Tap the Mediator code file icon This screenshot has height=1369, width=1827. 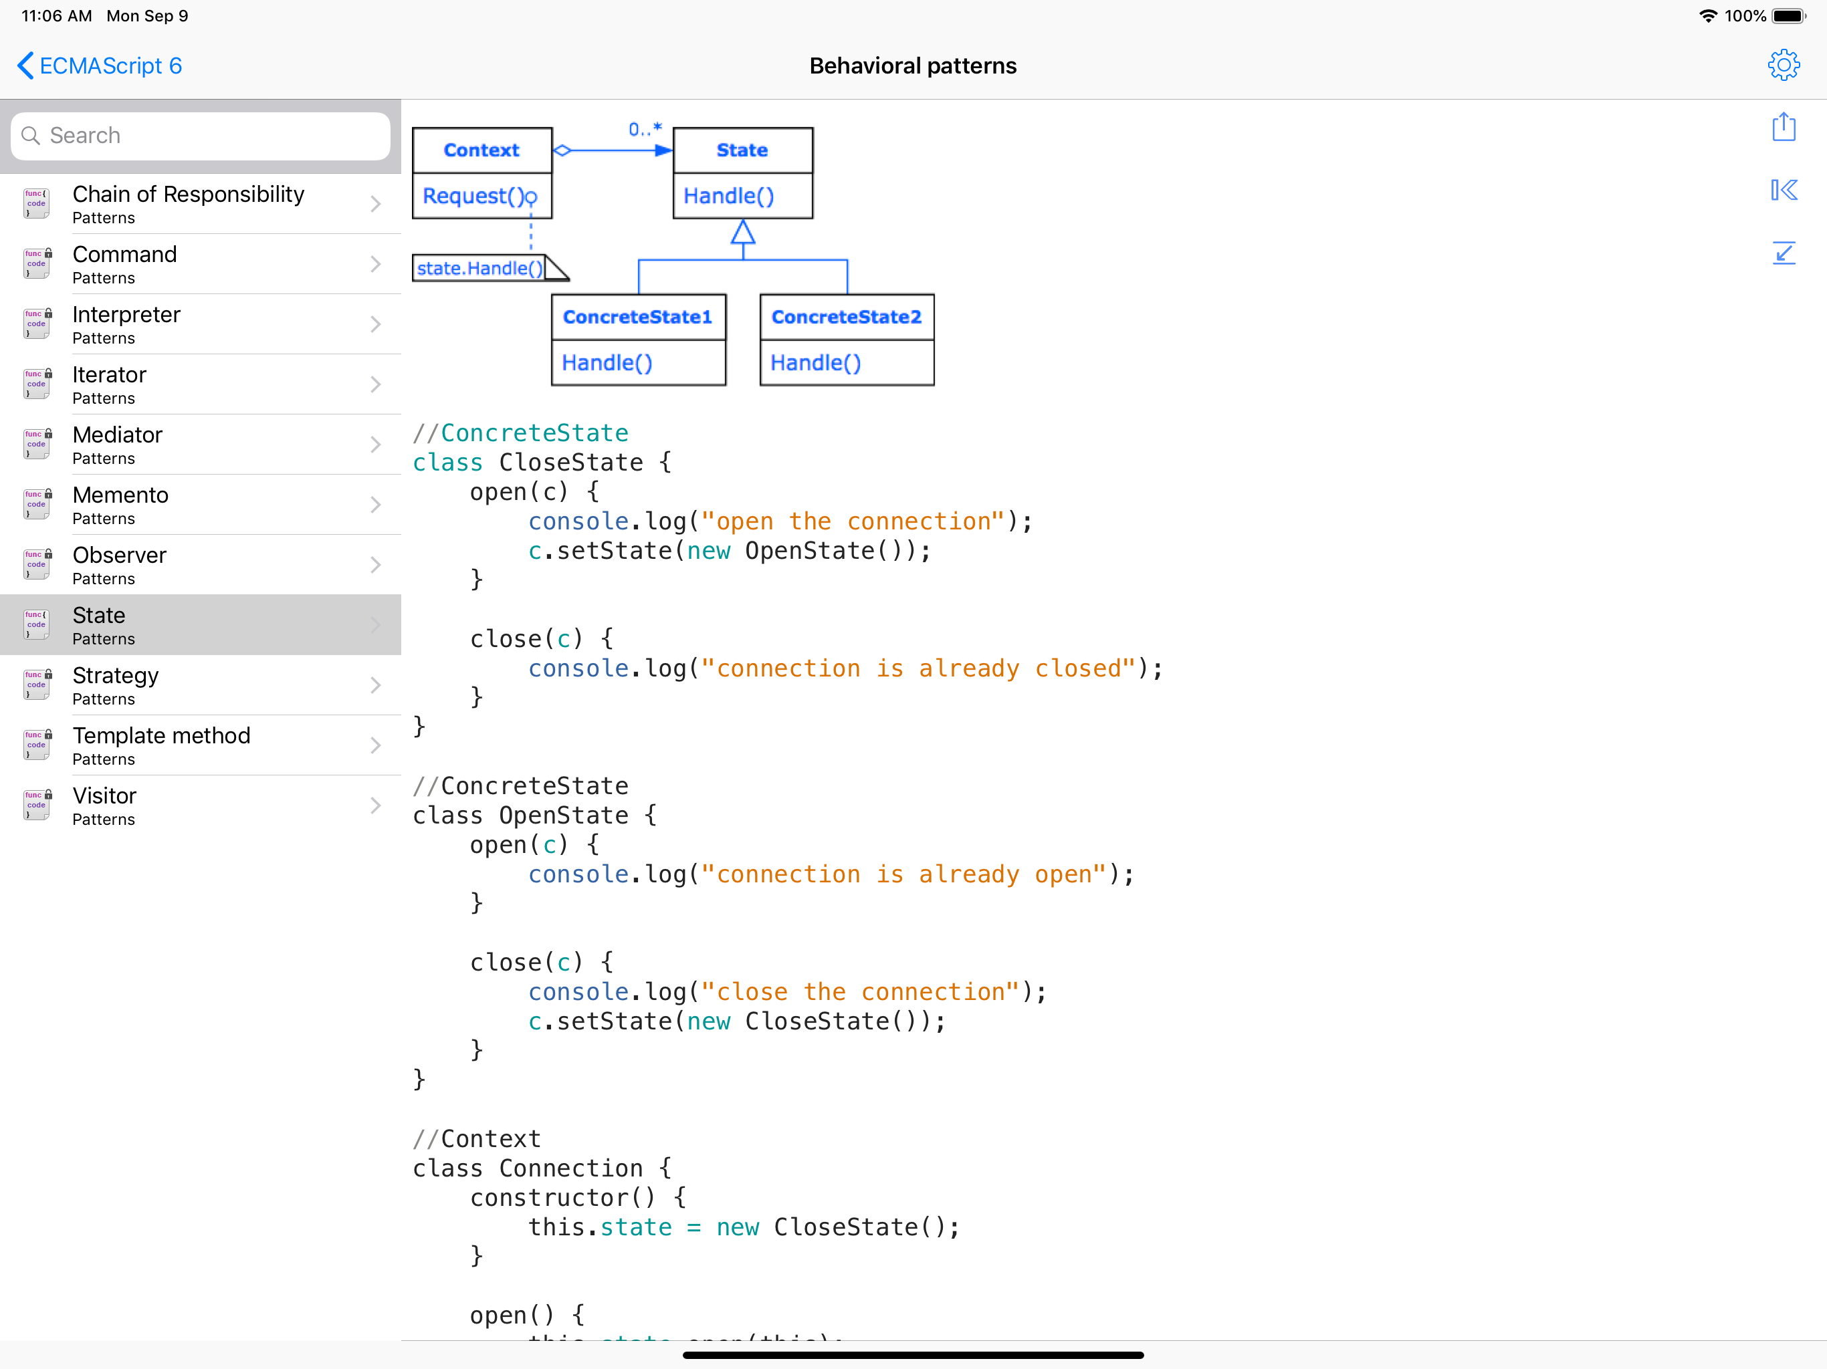[x=37, y=445]
